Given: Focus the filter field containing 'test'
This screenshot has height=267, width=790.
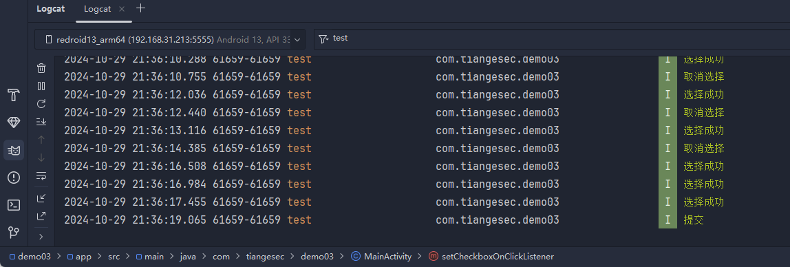Looking at the screenshot, I should coord(552,39).
